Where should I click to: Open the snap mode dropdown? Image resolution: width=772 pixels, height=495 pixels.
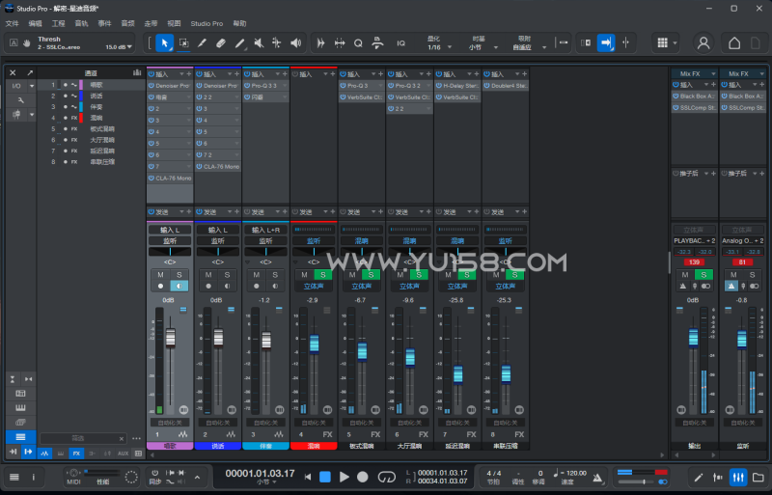[x=544, y=47]
